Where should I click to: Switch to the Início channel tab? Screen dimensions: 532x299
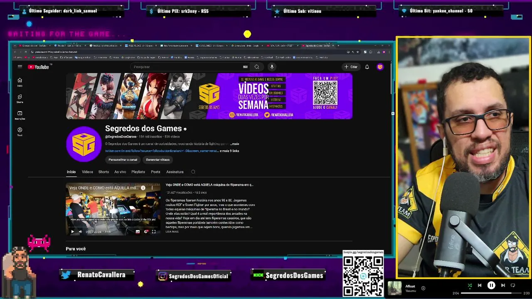(71, 172)
